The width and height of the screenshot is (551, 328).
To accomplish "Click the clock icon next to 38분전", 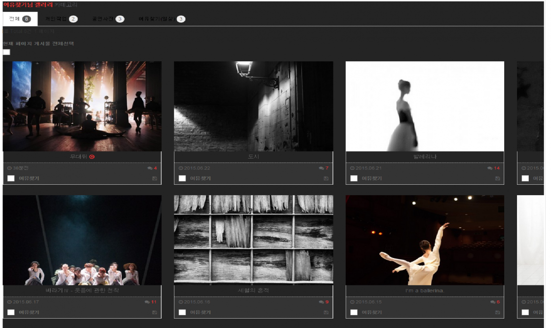I will click(9, 168).
